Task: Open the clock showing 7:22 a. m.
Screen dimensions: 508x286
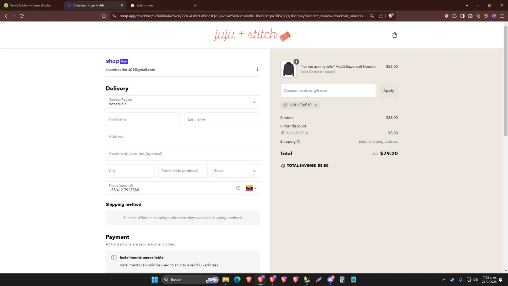Action: tap(490, 280)
